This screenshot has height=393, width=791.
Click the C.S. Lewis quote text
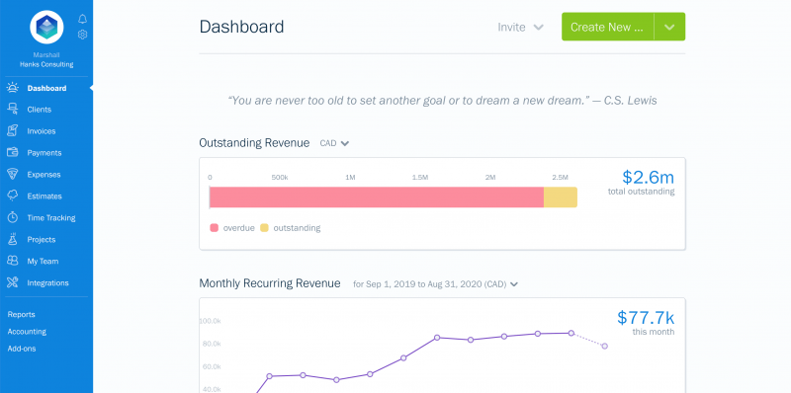coord(442,101)
